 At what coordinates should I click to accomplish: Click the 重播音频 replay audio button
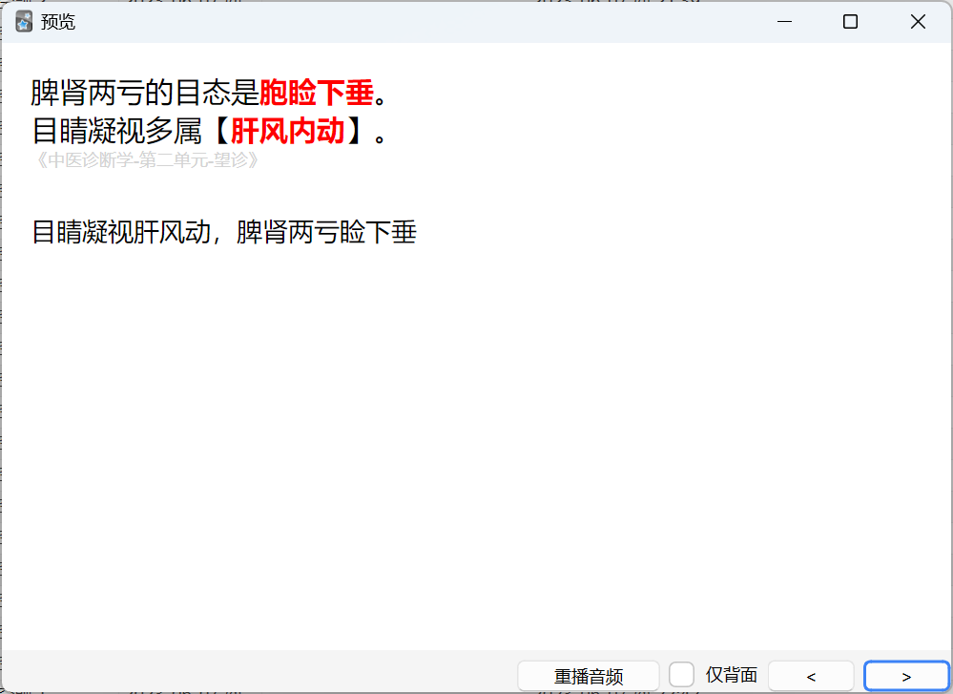pos(589,676)
